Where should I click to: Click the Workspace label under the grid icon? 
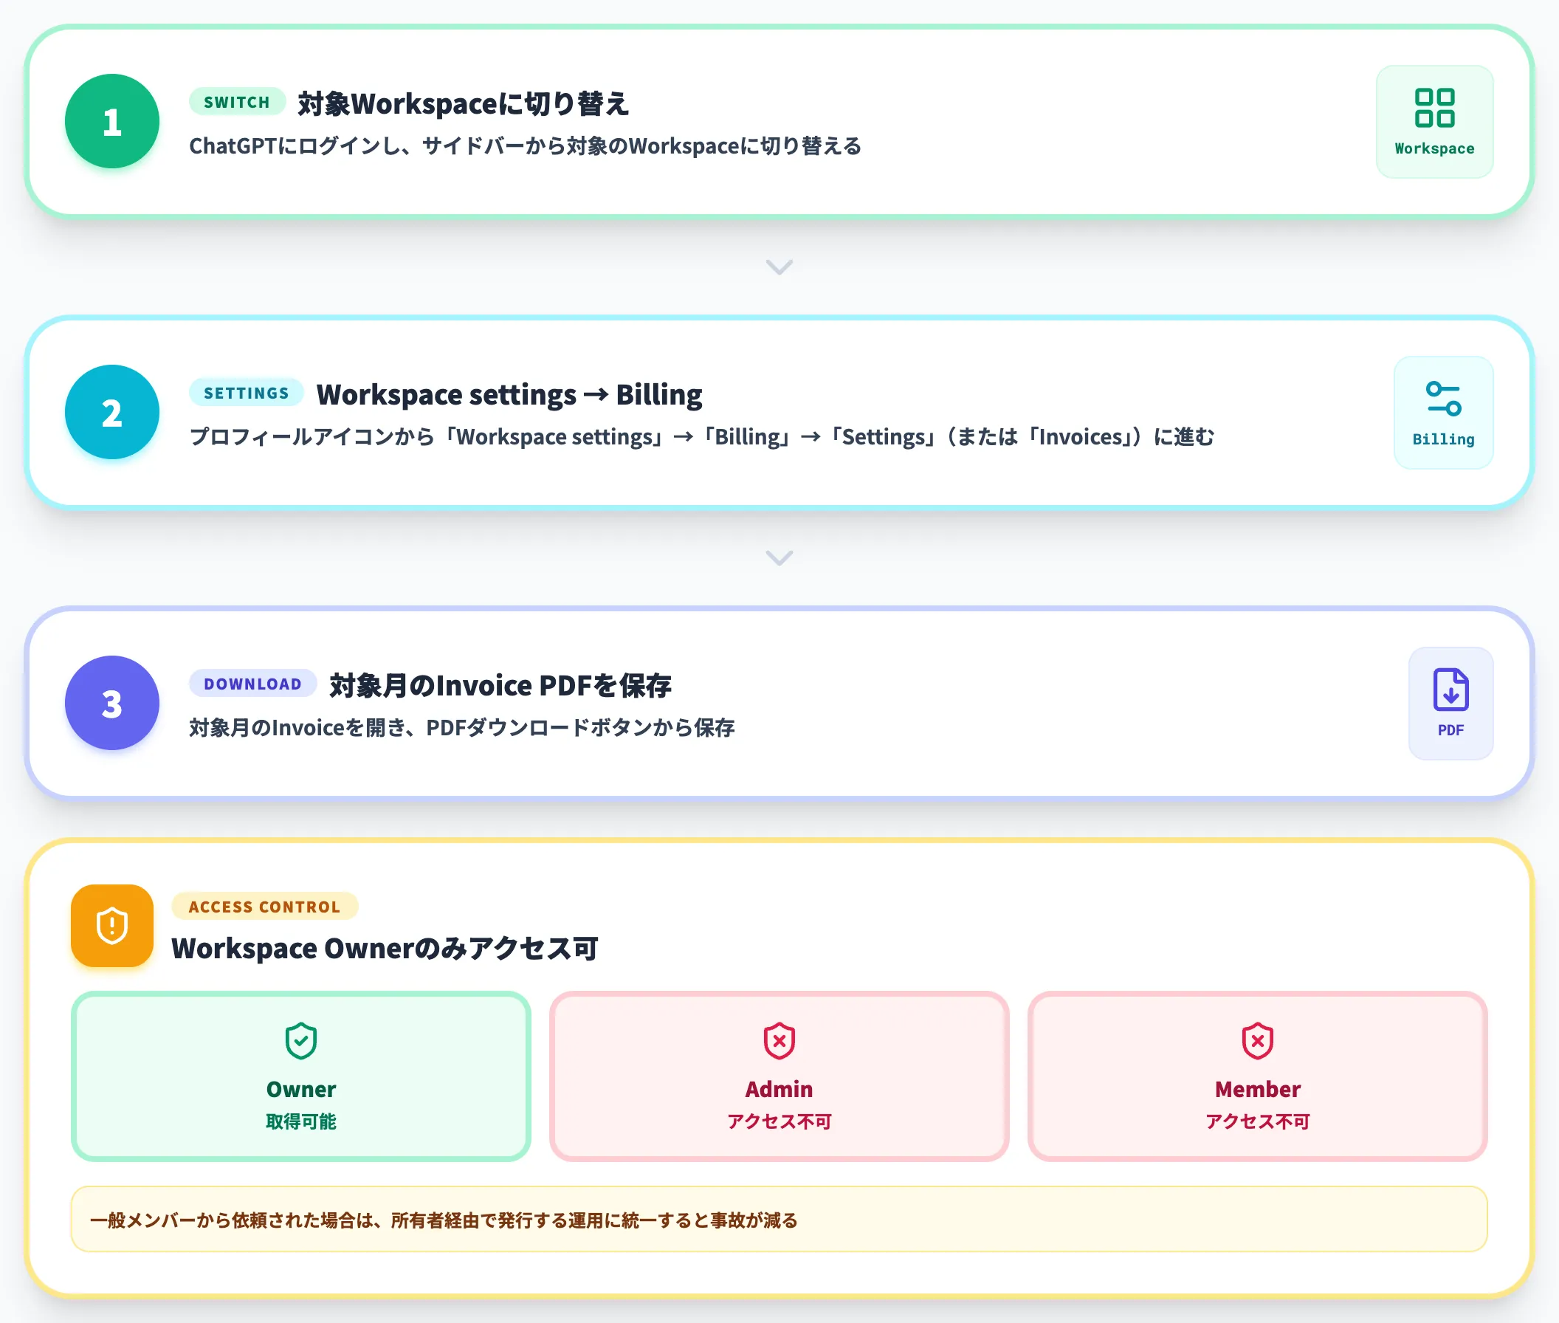coord(1434,148)
